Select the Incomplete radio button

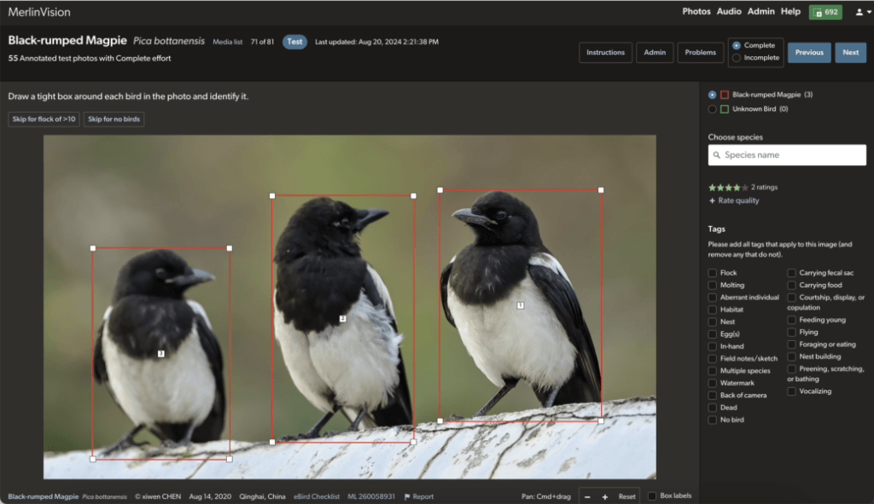(x=736, y=56)
